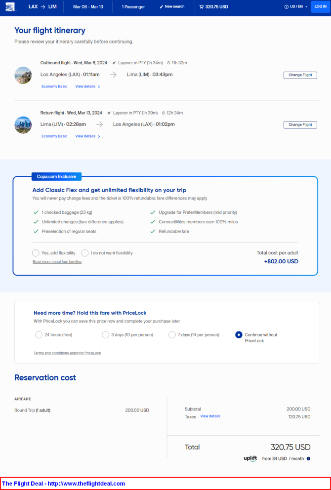The height and width of the screenshot is (490, 331).
Task: Click the return flight city thumbnail image
Action: coord(23,125)
